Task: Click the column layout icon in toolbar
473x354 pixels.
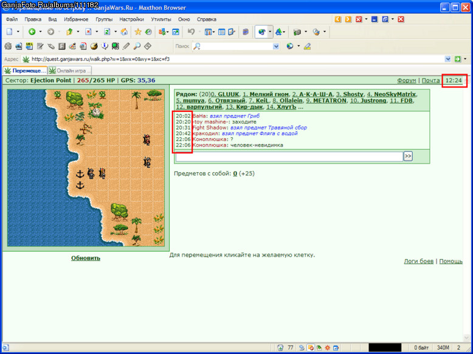Action: pos(221,32)
